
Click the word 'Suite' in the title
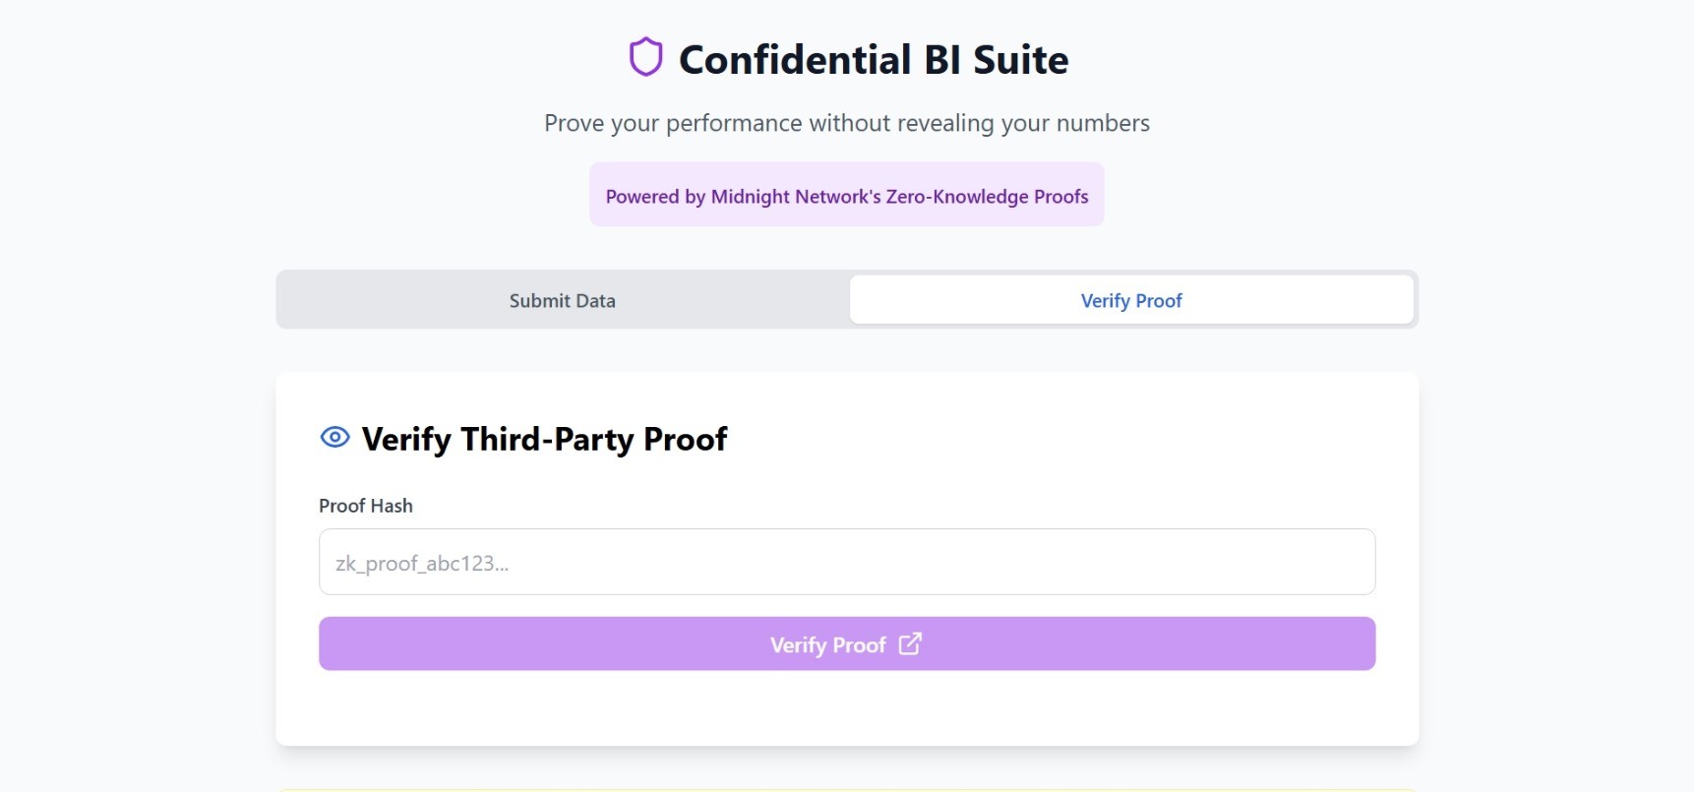[1020, 60]
